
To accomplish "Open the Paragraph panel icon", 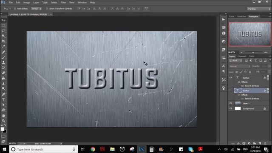I will tap(224, 71).
